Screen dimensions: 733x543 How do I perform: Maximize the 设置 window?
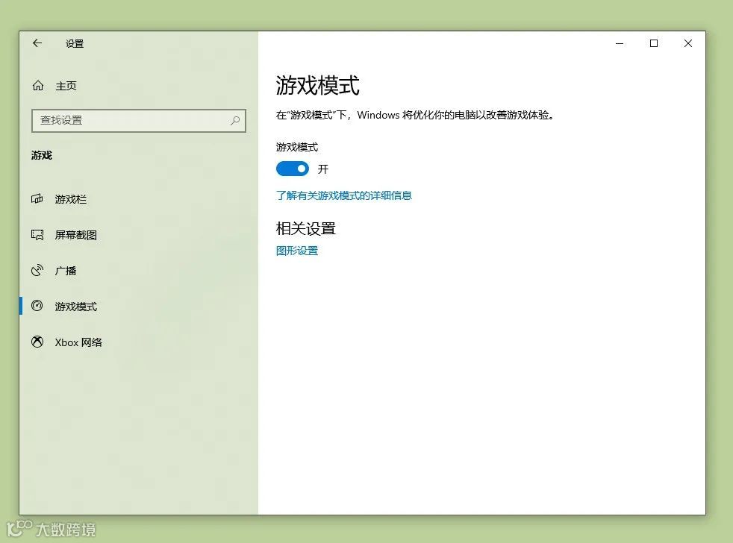pos(654,43)
